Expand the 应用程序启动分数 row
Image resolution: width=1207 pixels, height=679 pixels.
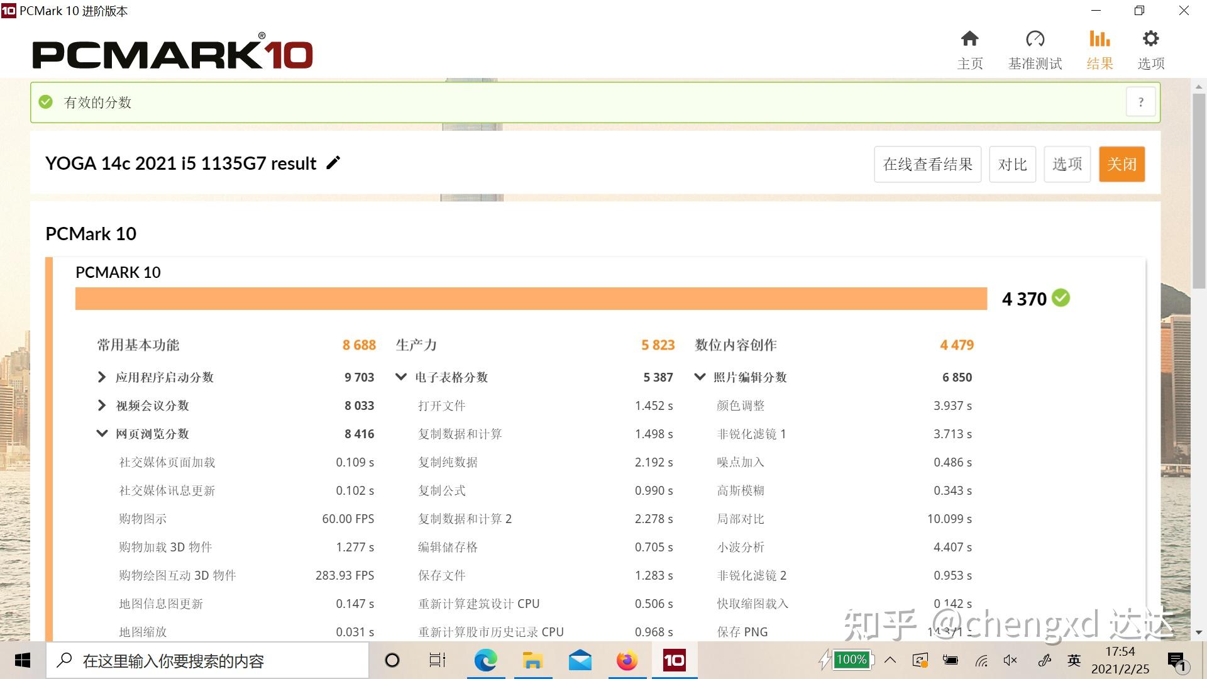point(102,377)
